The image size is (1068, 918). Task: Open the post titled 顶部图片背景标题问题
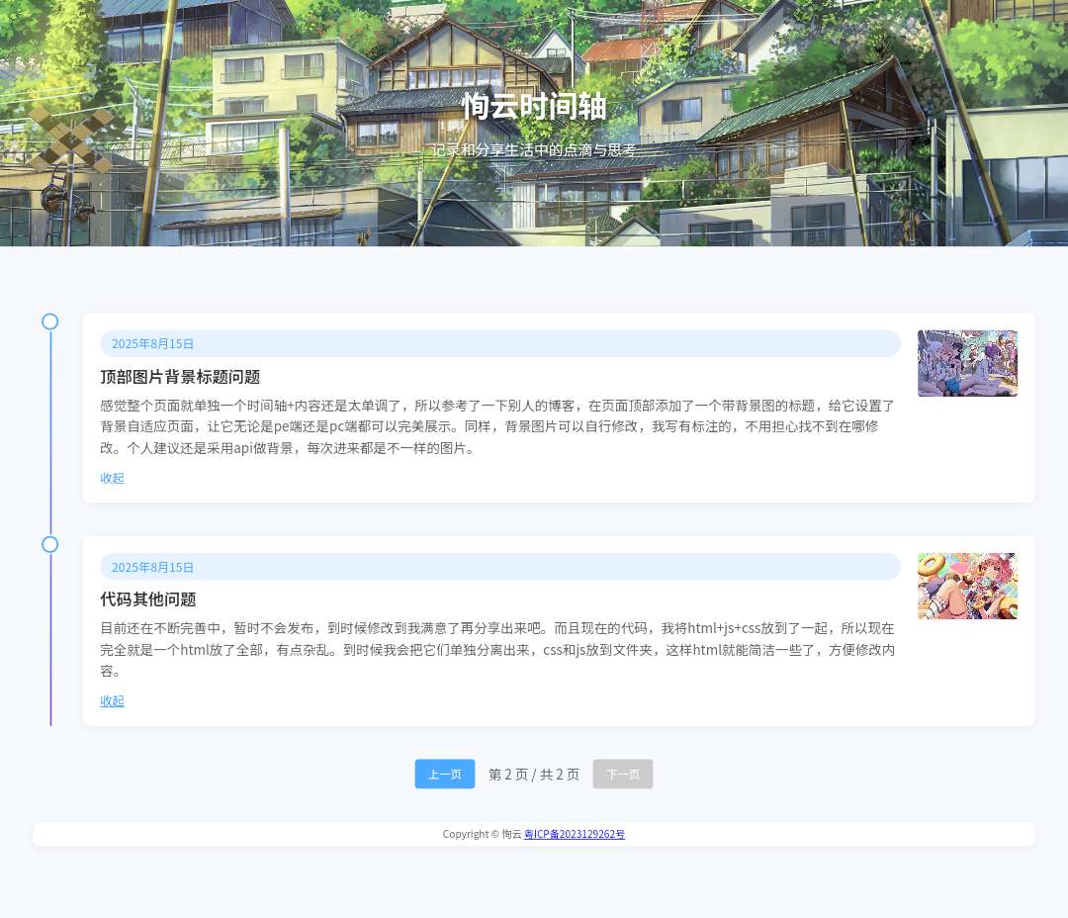tap(180, 376)
